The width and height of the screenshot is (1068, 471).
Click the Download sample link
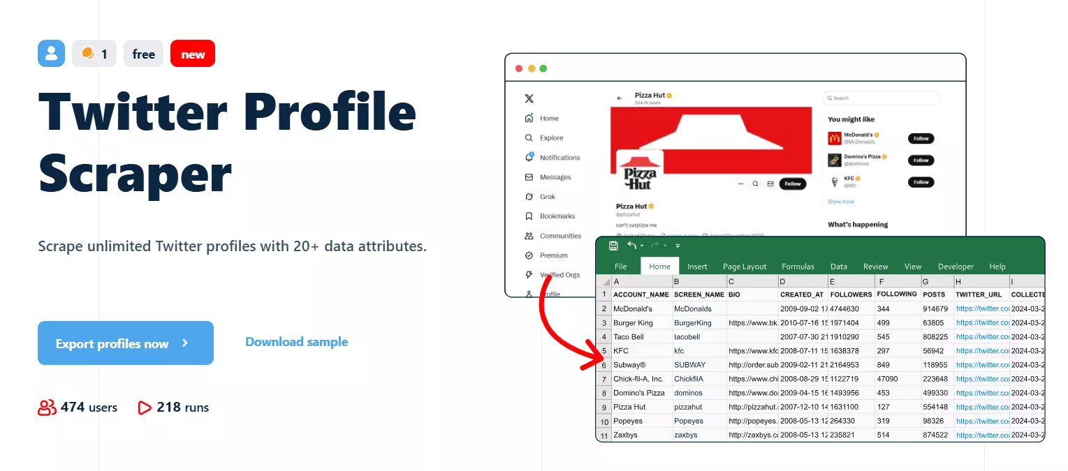point(296,342)
